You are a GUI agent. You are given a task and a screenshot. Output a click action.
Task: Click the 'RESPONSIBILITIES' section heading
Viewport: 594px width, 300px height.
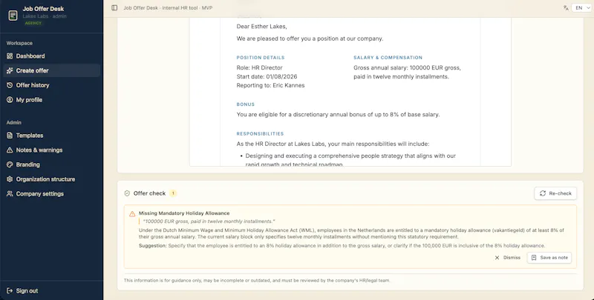click(261, 134)
